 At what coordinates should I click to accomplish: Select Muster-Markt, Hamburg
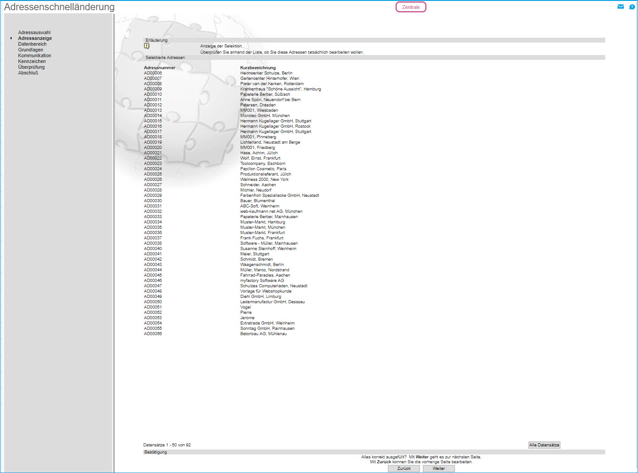click(262, 222)
